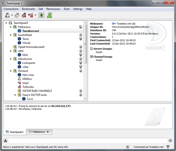Select user Vilunki
The width and height of the screenshot is (176, 151).
coord(26,43)
